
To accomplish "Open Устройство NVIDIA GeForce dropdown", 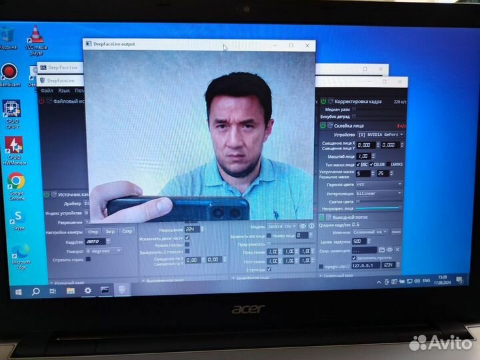I will click(x=381, y=135).
